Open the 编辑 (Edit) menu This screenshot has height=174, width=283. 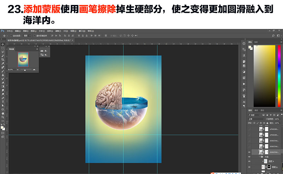18,31
